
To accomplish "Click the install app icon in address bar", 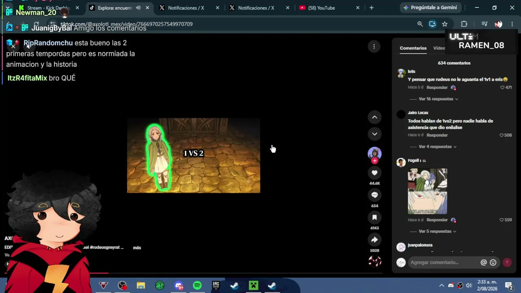I will [x=432, y=24].
